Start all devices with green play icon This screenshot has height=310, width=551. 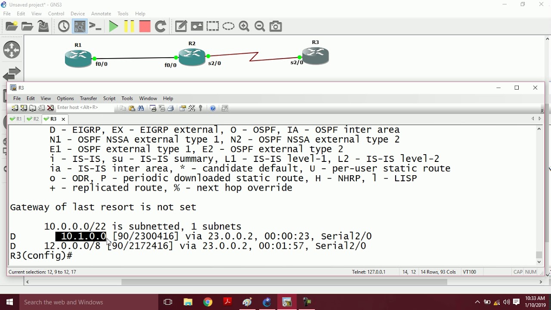pyautogui.click(x=113, y=26)
